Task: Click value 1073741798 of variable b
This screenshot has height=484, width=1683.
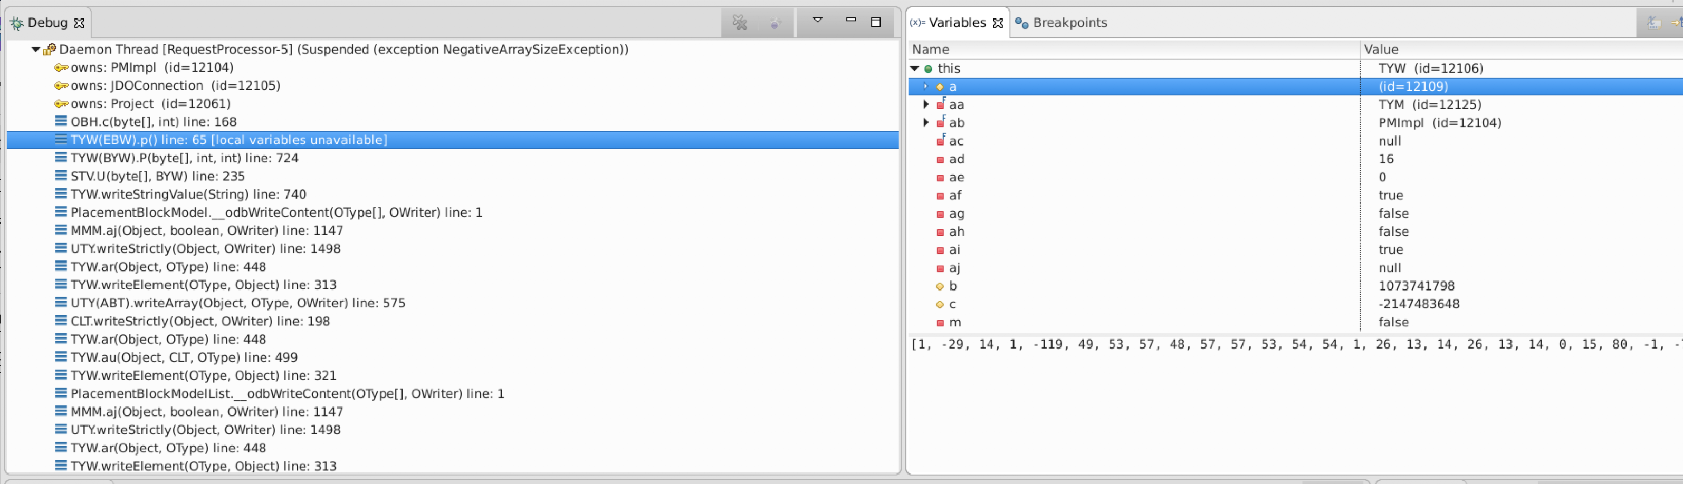Action: pyautogui.click(x=1416, y=286)
